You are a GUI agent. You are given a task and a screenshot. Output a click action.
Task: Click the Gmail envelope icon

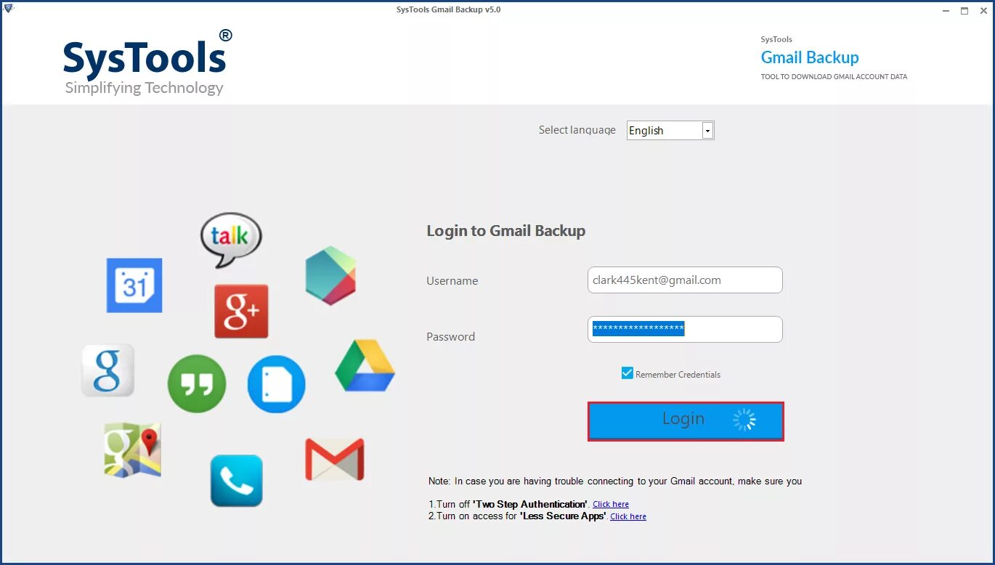[x=334, y=459]
